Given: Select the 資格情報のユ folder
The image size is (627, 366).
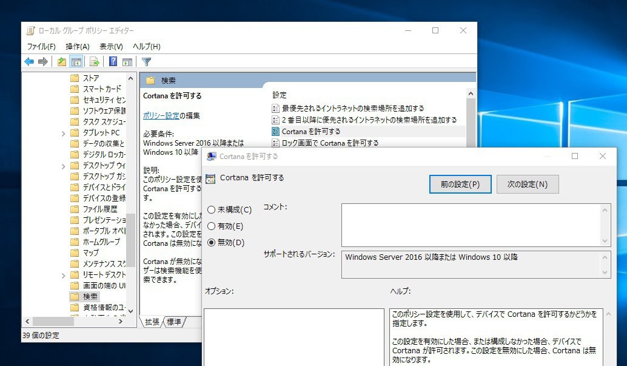Looking at the screenshot, I should point(98,308).
